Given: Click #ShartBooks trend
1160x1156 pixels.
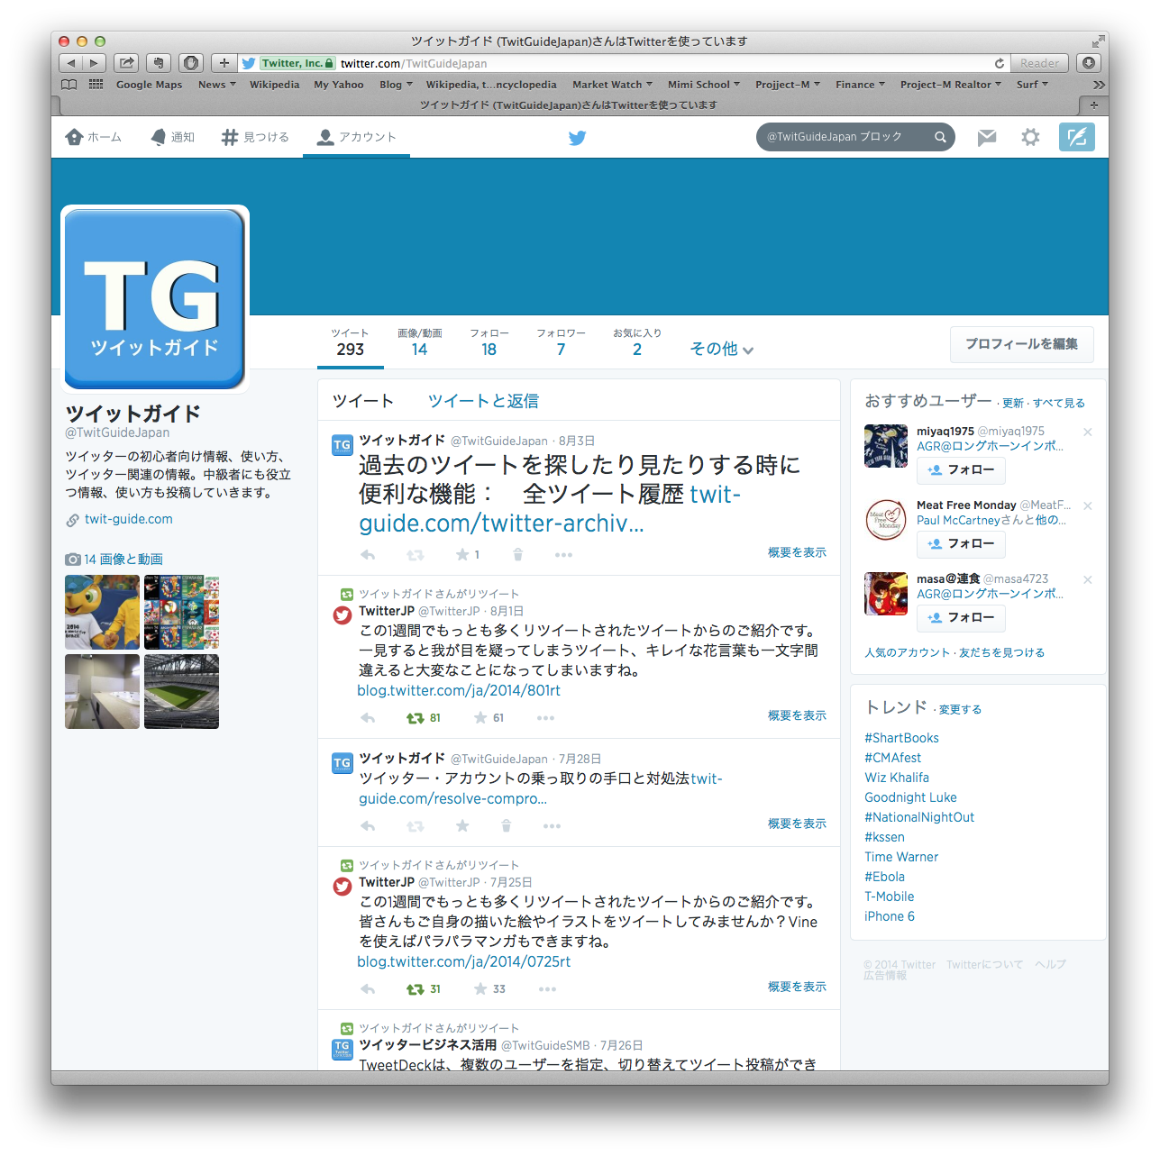Looking at the screenshot, I should [901, 738].
